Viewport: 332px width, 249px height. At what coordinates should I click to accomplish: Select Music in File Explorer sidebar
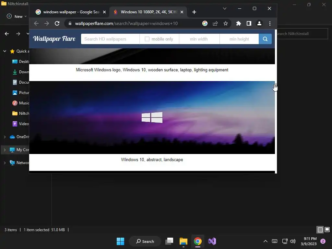point(20,103)
